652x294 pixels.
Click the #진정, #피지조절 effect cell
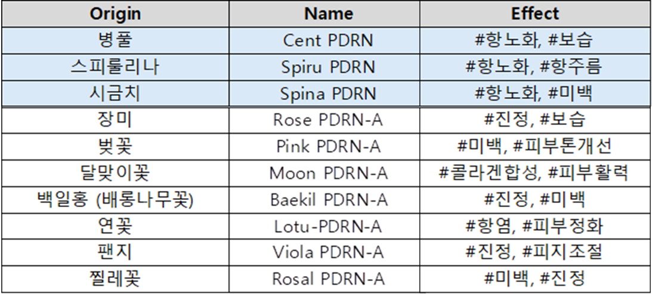(x=535, y=252)
